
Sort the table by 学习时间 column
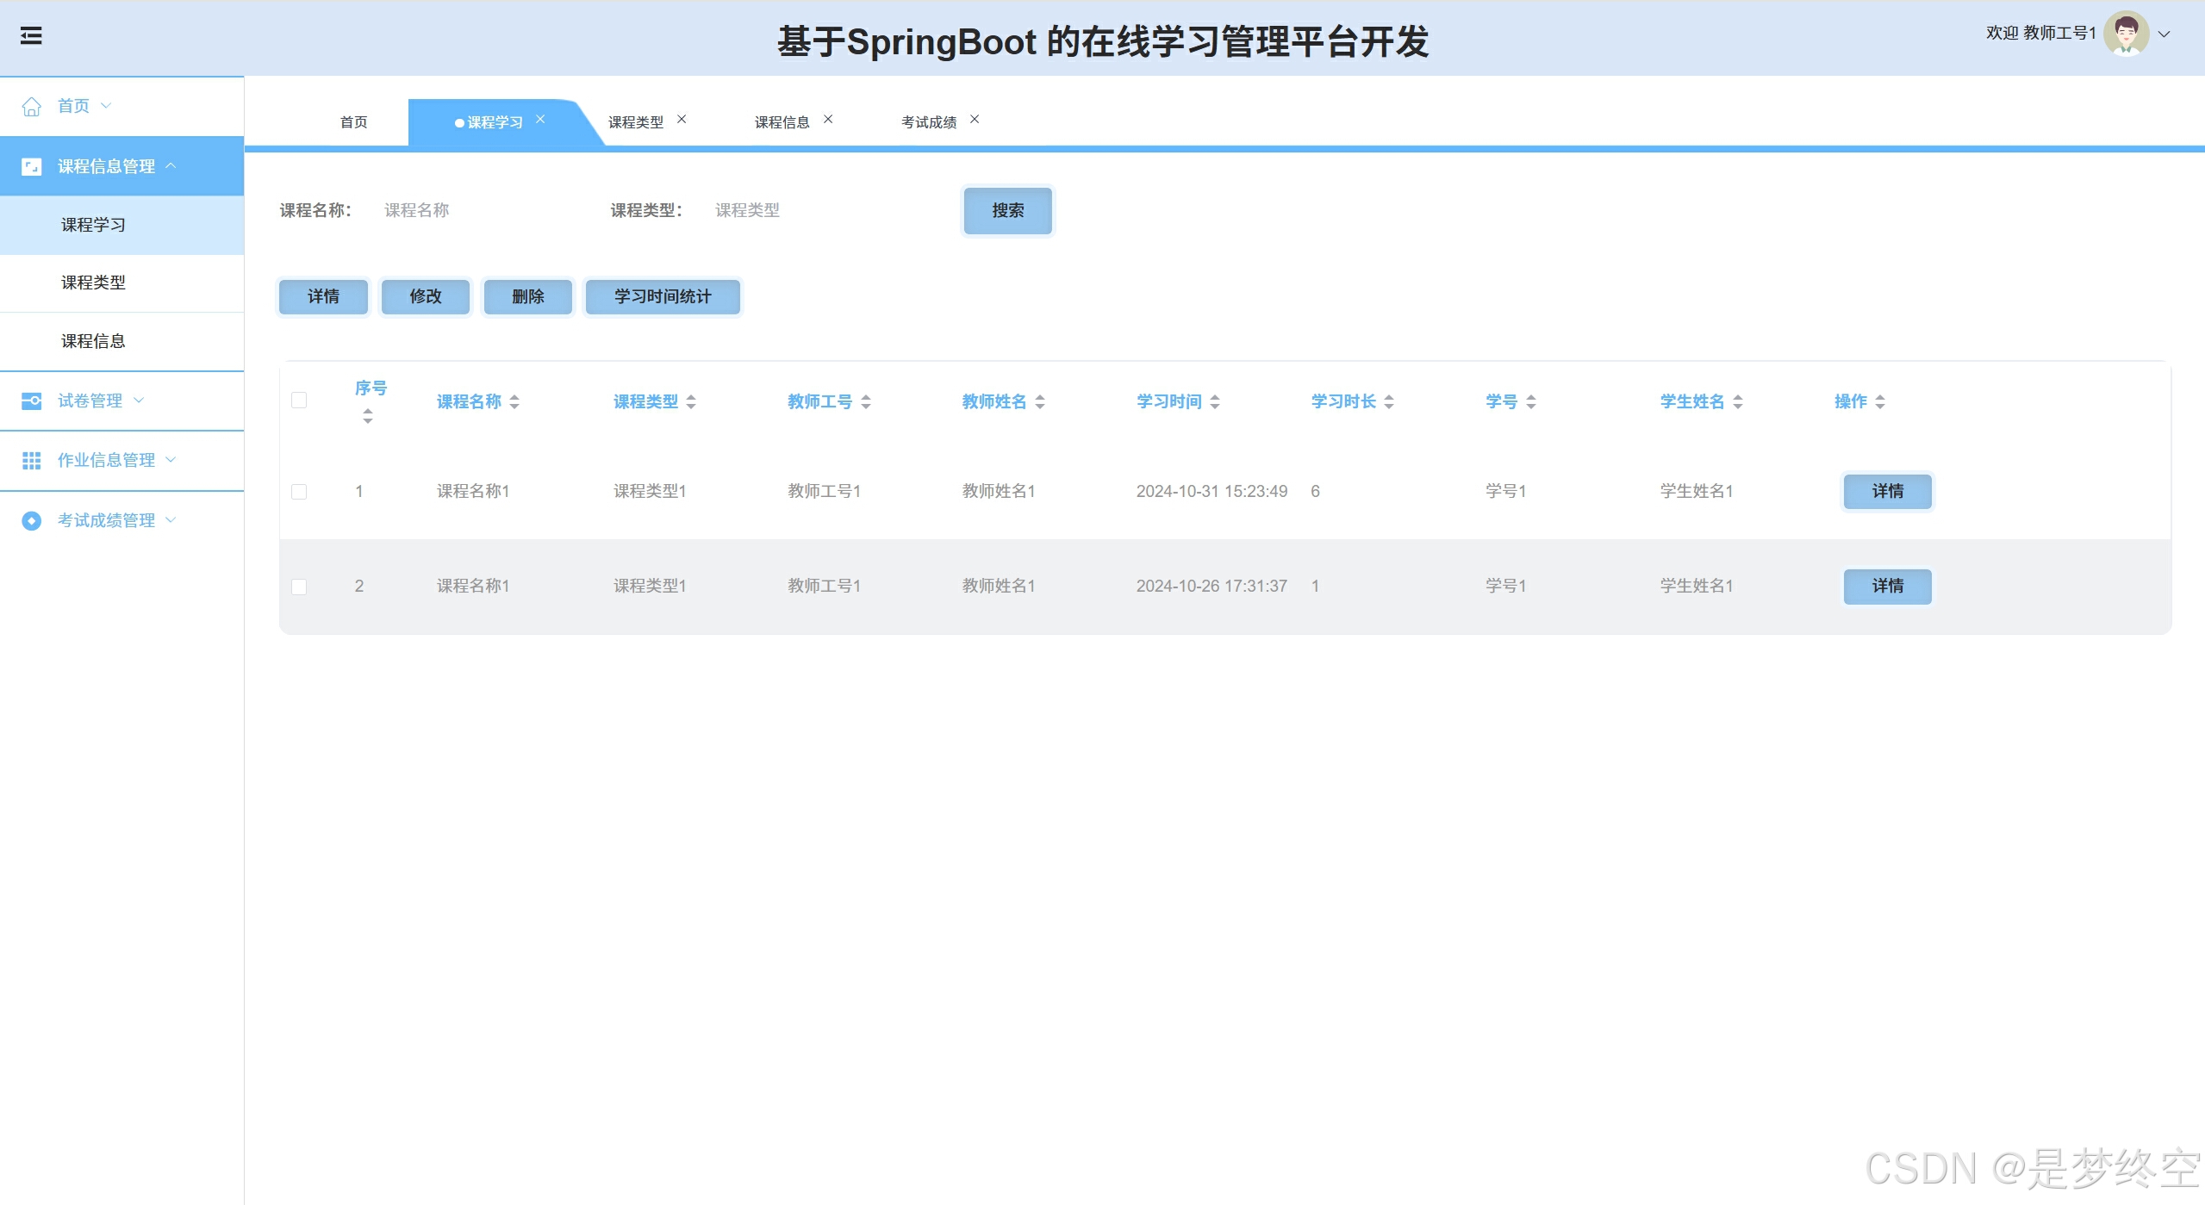pyautogui.click(x=1215, y=401)
